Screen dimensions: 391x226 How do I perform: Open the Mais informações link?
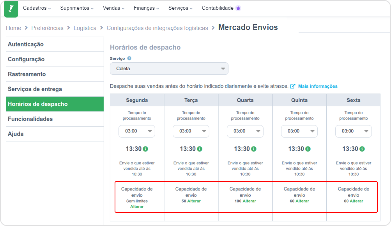[x=318, y=86]
